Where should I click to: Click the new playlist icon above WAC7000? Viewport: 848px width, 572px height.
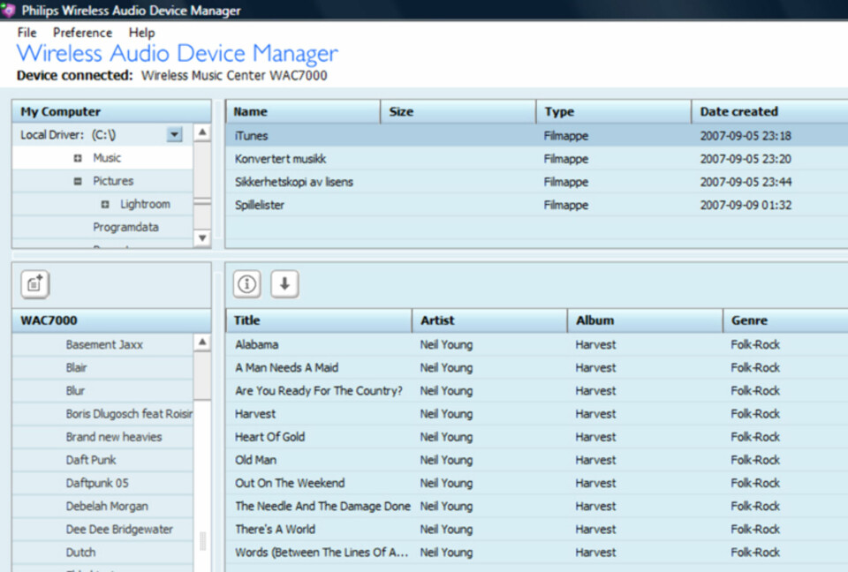point(35,284)
